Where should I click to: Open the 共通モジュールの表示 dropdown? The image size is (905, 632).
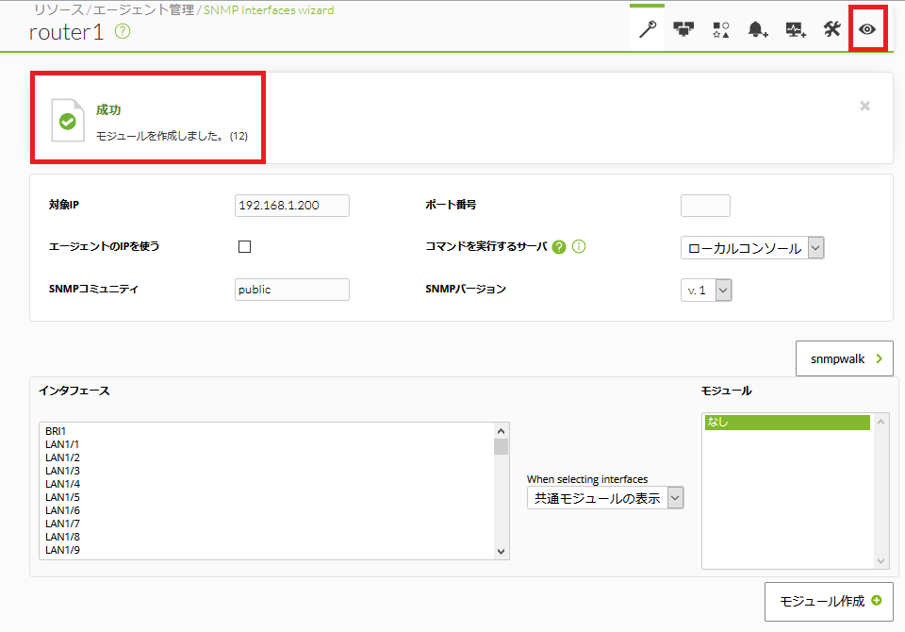[x=605, y=498]
